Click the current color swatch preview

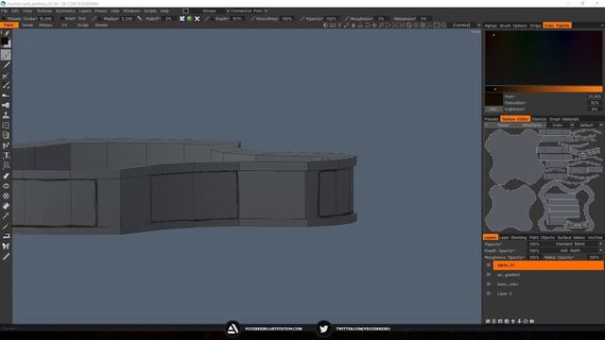coord(493,99)
